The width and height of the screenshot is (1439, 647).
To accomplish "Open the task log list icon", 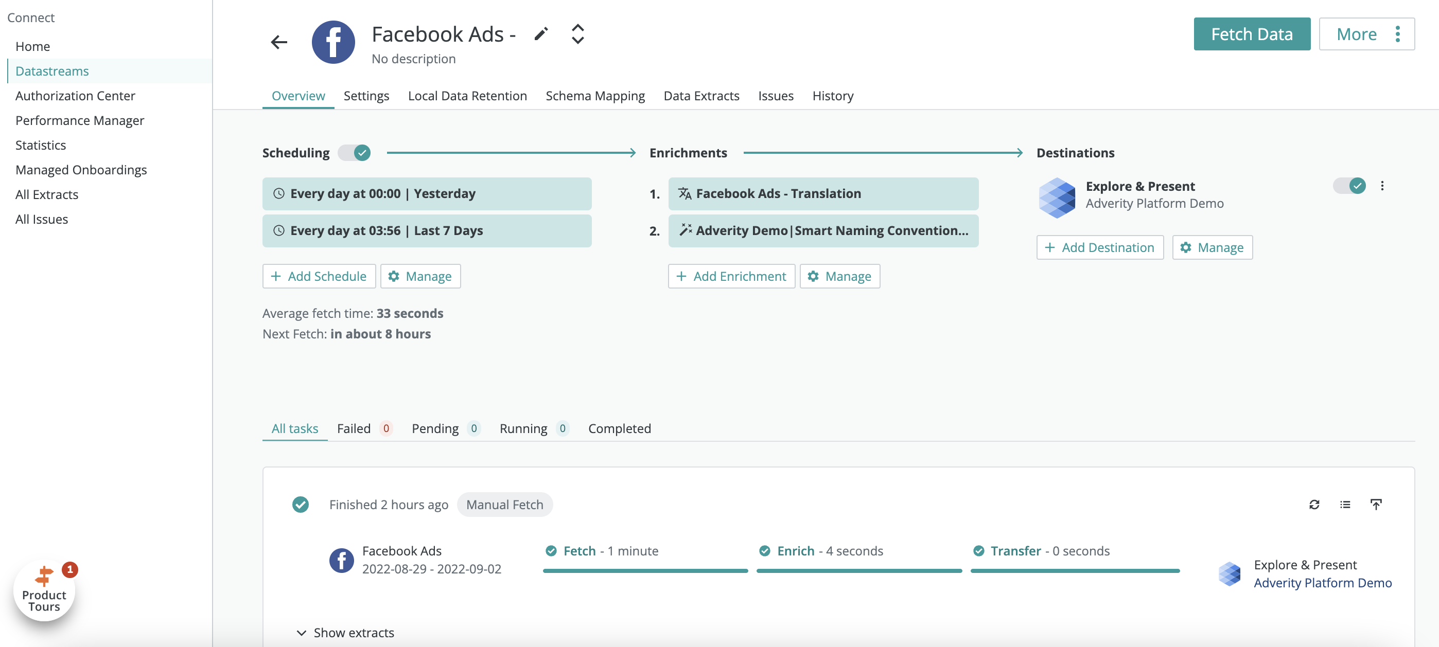I will [x=1345, y=505].
